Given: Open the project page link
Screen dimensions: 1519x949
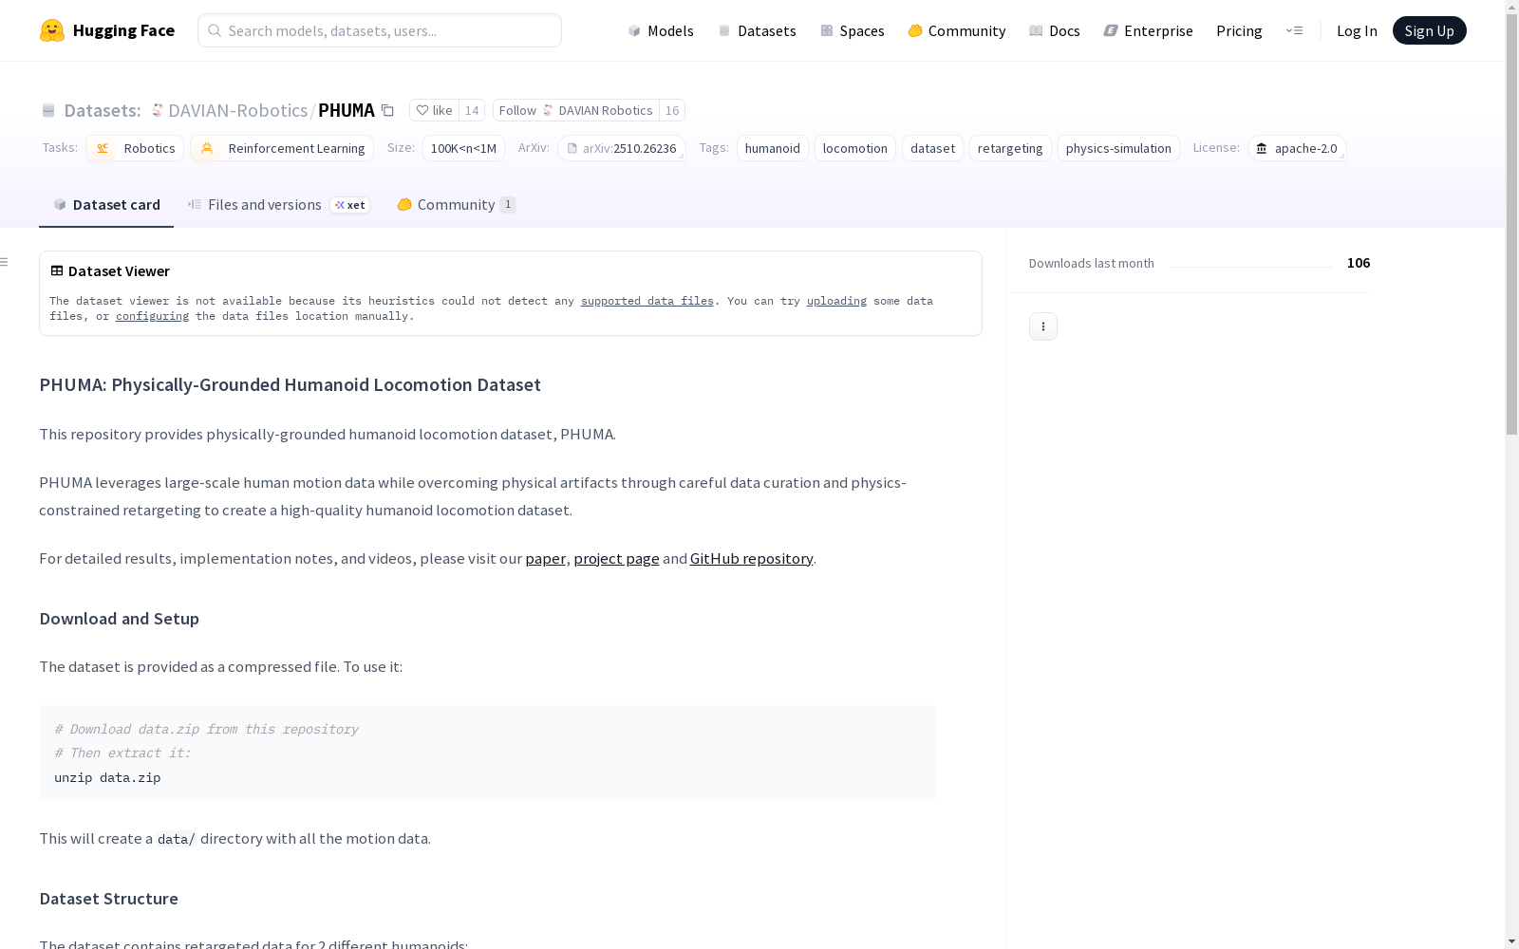Looking at the screenshot, I should pos(616,558).
